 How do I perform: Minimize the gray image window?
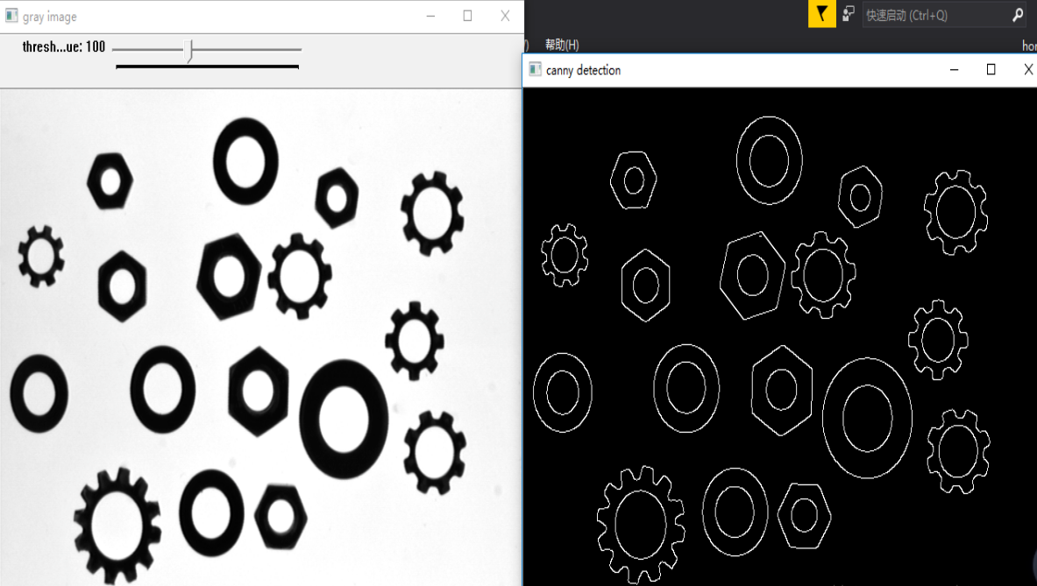point(430,16)
